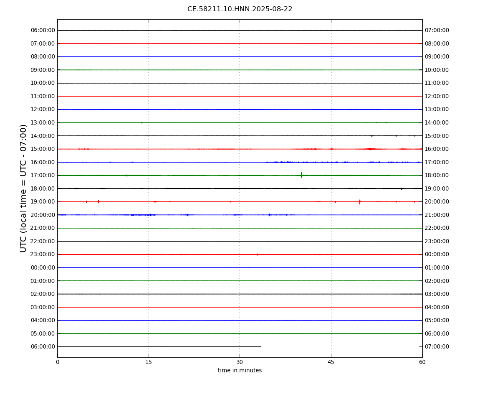Click left-axis UTC label 17:00:00
The height and width of the screenshot is (397, 480).
pos(43,176)
